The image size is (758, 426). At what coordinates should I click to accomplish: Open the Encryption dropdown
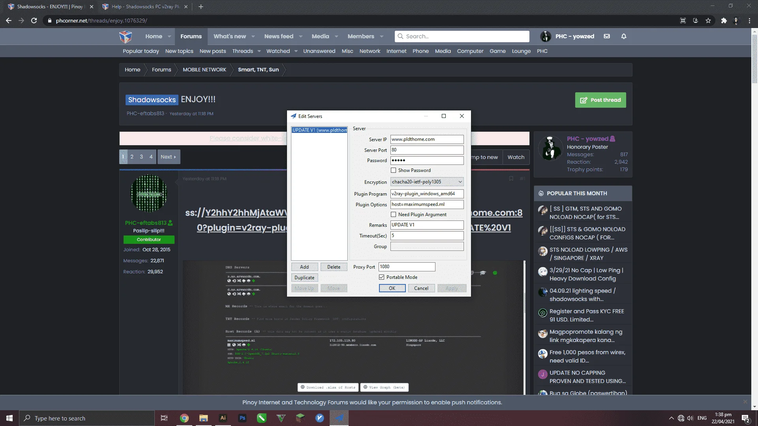point(427,182)
